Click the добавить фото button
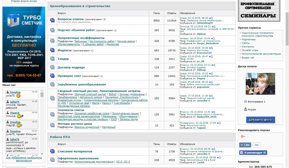 (260, 120)
